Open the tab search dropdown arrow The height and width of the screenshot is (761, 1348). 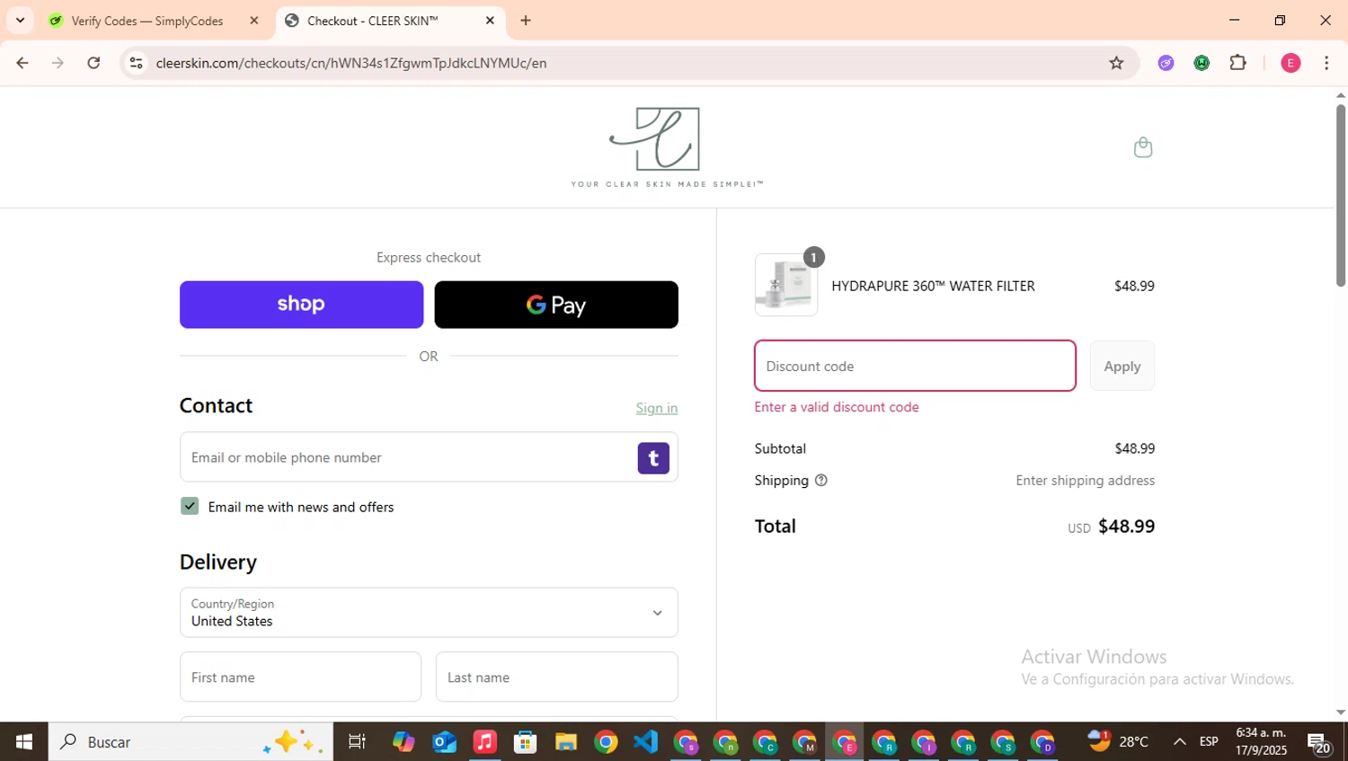click(x=20, y=21)
